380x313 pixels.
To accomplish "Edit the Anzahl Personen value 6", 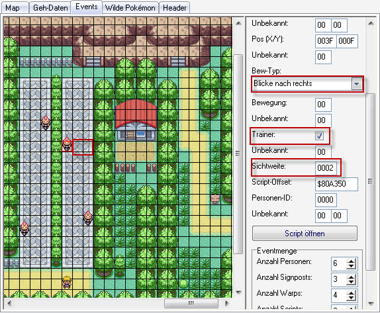I will [339, 263].
